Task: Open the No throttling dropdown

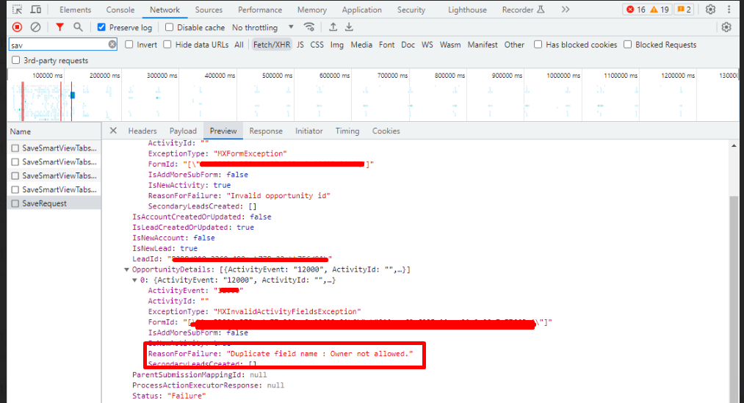Action: click(262, 27)
